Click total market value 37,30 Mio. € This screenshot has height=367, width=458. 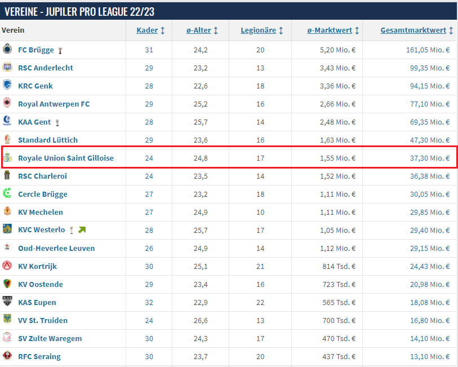[430, 158]
